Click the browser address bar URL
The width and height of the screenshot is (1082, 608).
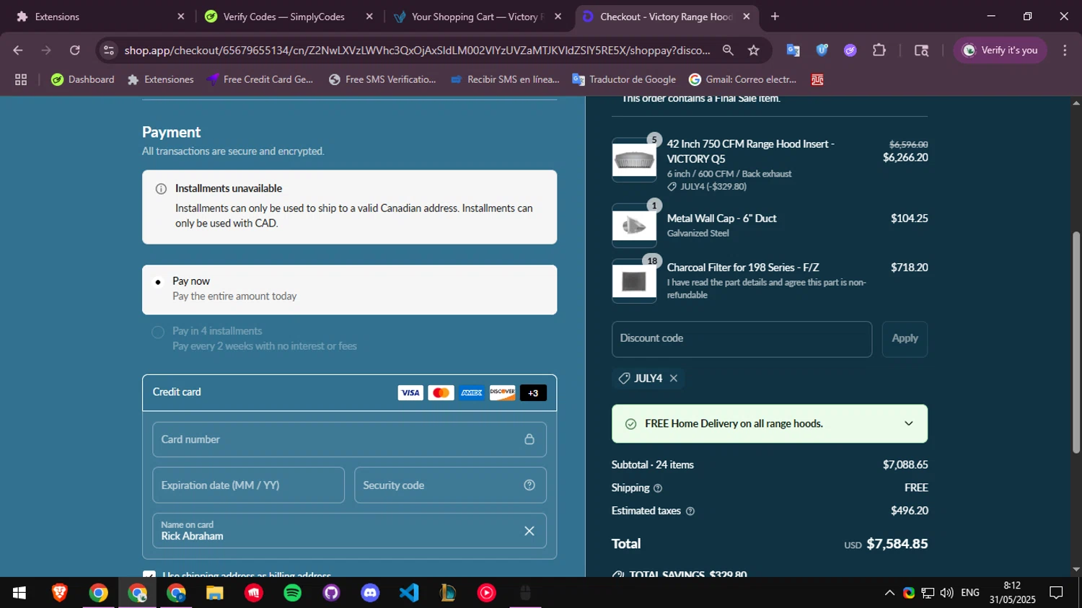tap(417, 50)
